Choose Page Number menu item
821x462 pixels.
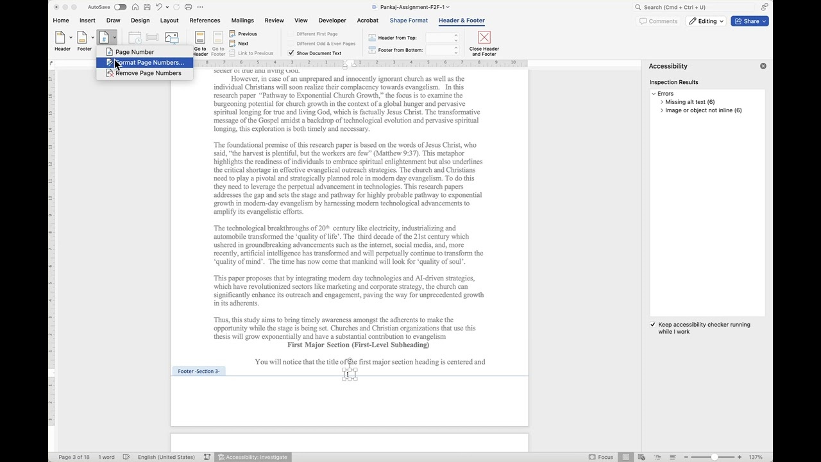pos(145,52)
